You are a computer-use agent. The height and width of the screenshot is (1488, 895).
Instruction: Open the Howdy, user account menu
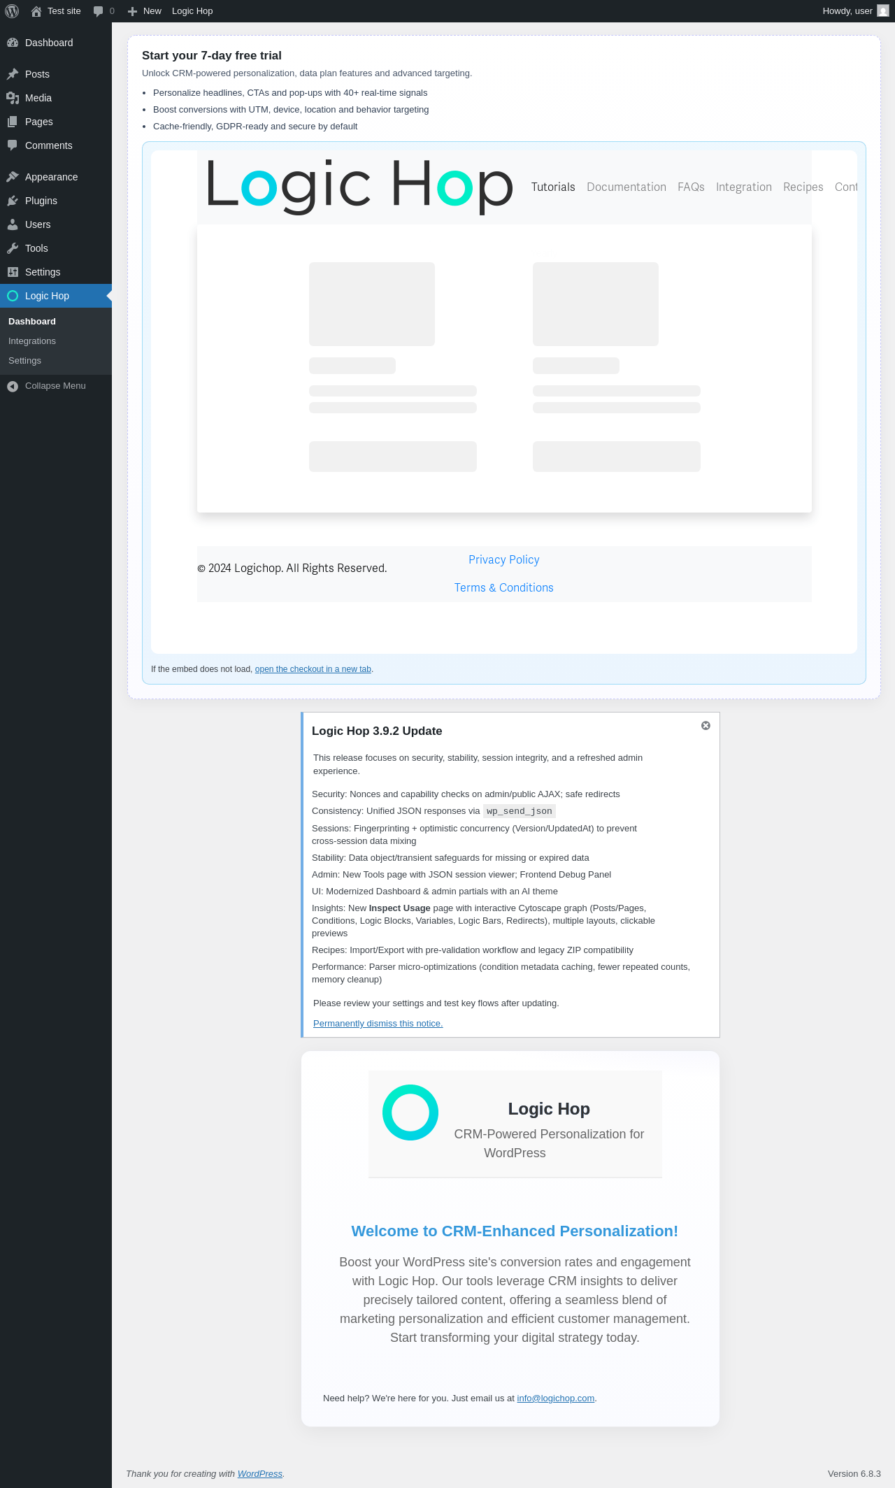(855, 11)
